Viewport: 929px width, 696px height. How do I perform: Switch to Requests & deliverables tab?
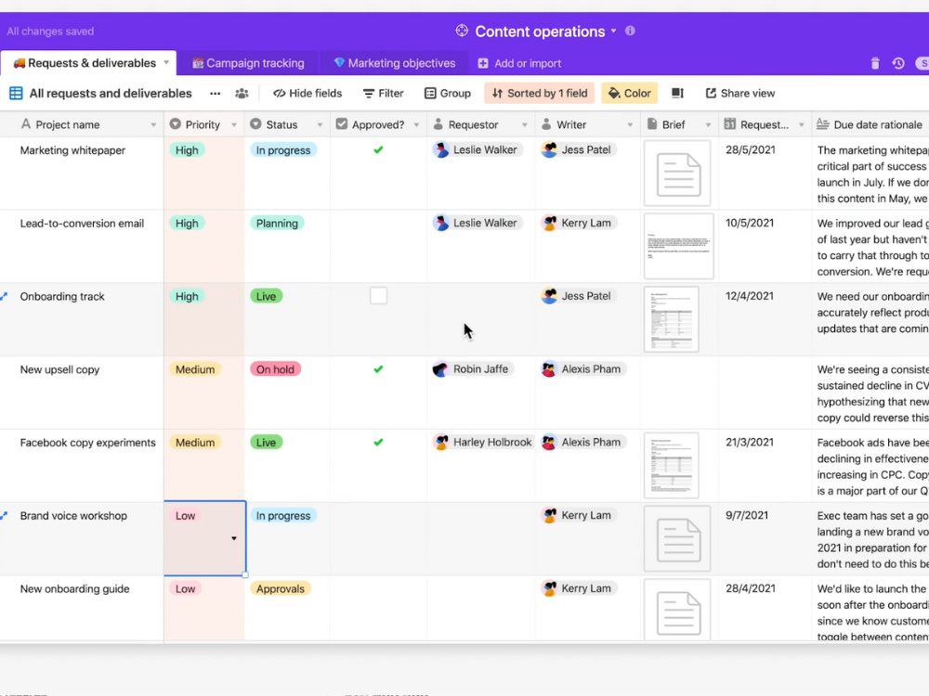(88, 63)
